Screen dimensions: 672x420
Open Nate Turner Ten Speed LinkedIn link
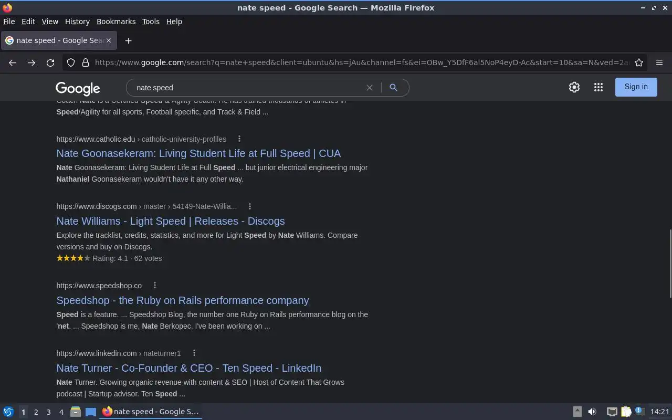click(188, 368)
